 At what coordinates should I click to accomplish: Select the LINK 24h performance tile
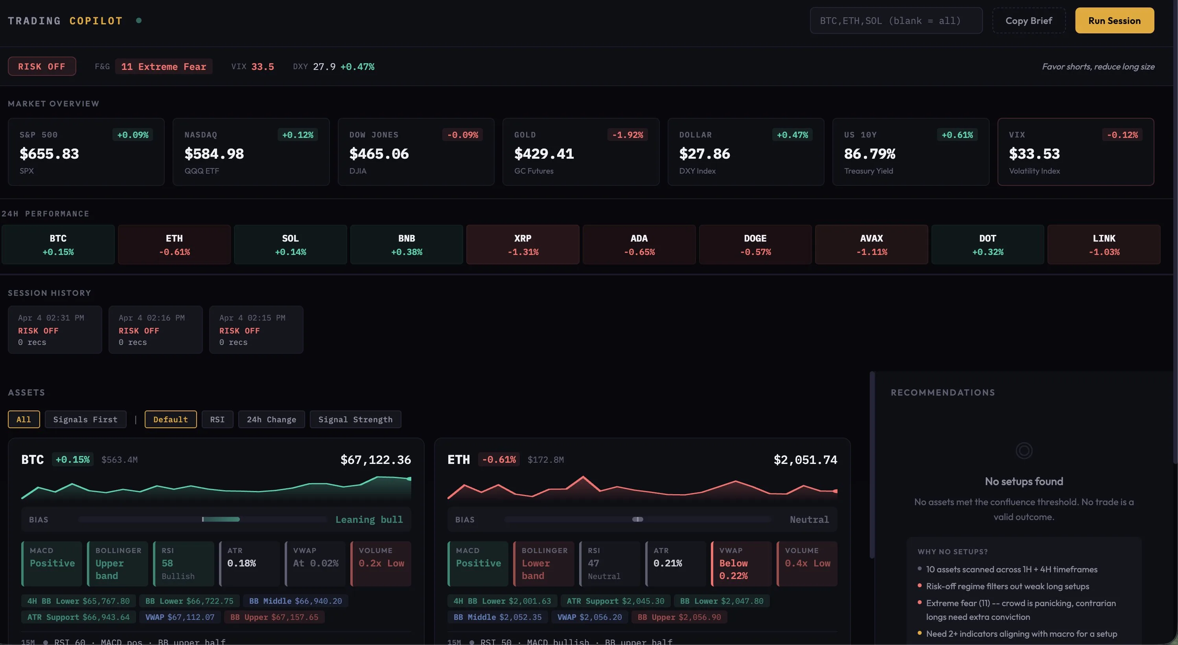[1104, 244]
